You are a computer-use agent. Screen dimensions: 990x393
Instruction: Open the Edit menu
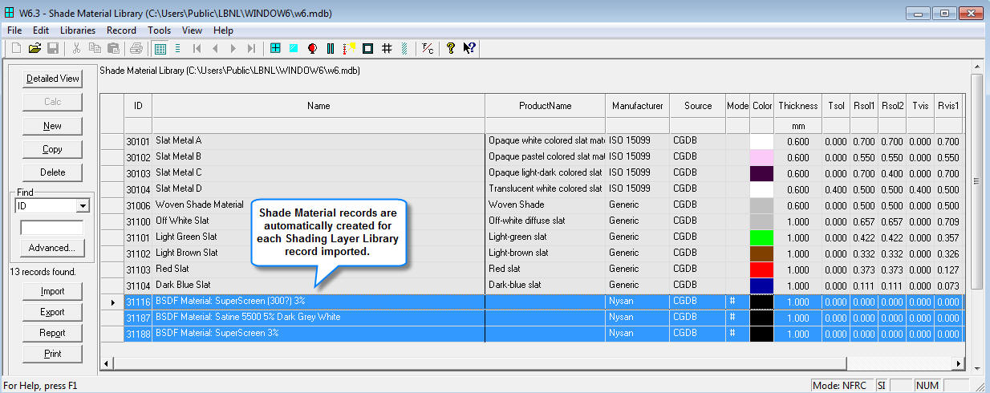click(41, 30)
